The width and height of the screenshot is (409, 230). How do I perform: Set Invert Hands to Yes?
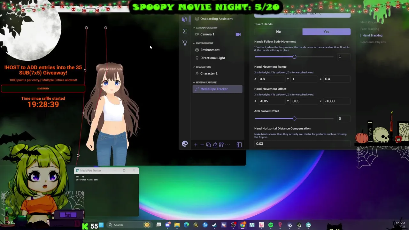tap(326, 32)
